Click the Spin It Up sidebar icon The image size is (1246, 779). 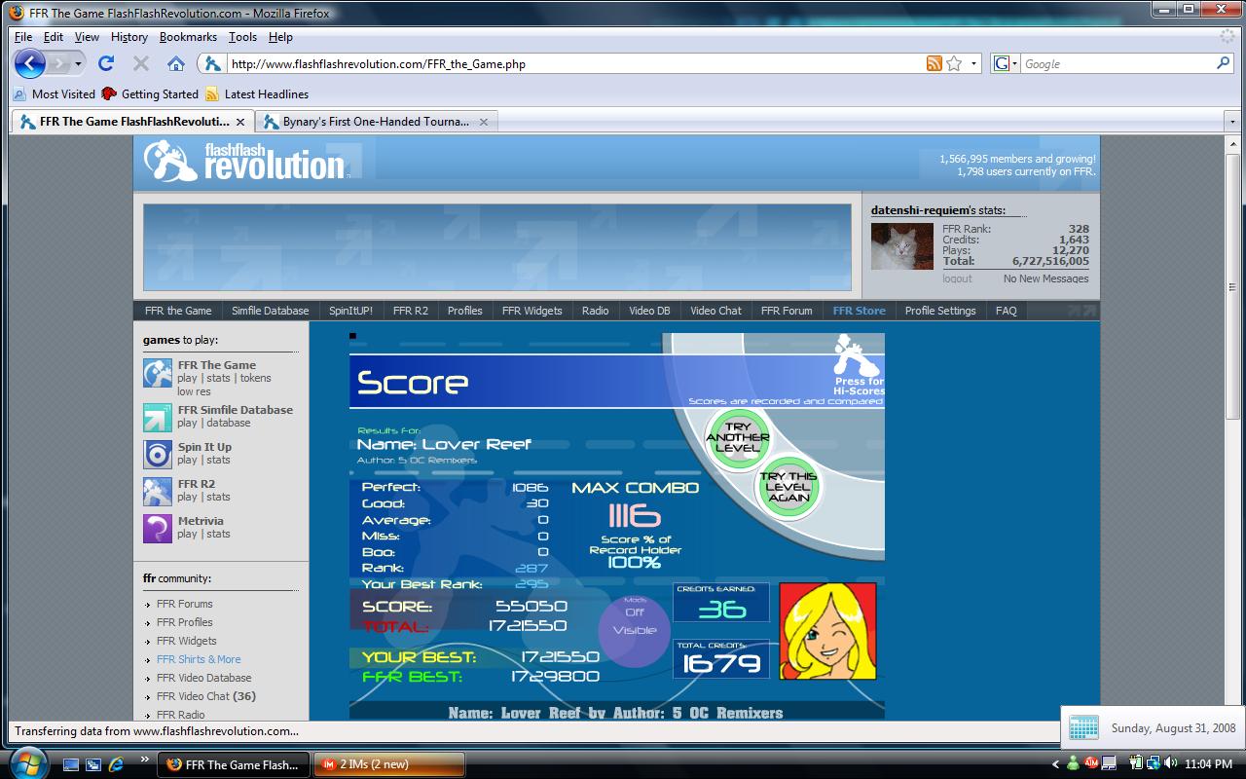tap(158, 455)
